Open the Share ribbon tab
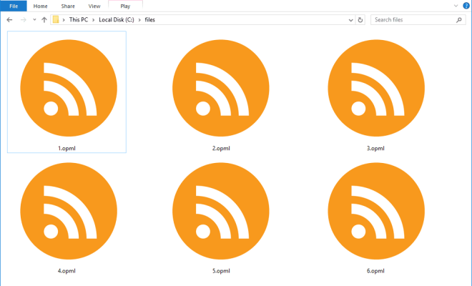472x286 pixels. (x=68, y=6)
